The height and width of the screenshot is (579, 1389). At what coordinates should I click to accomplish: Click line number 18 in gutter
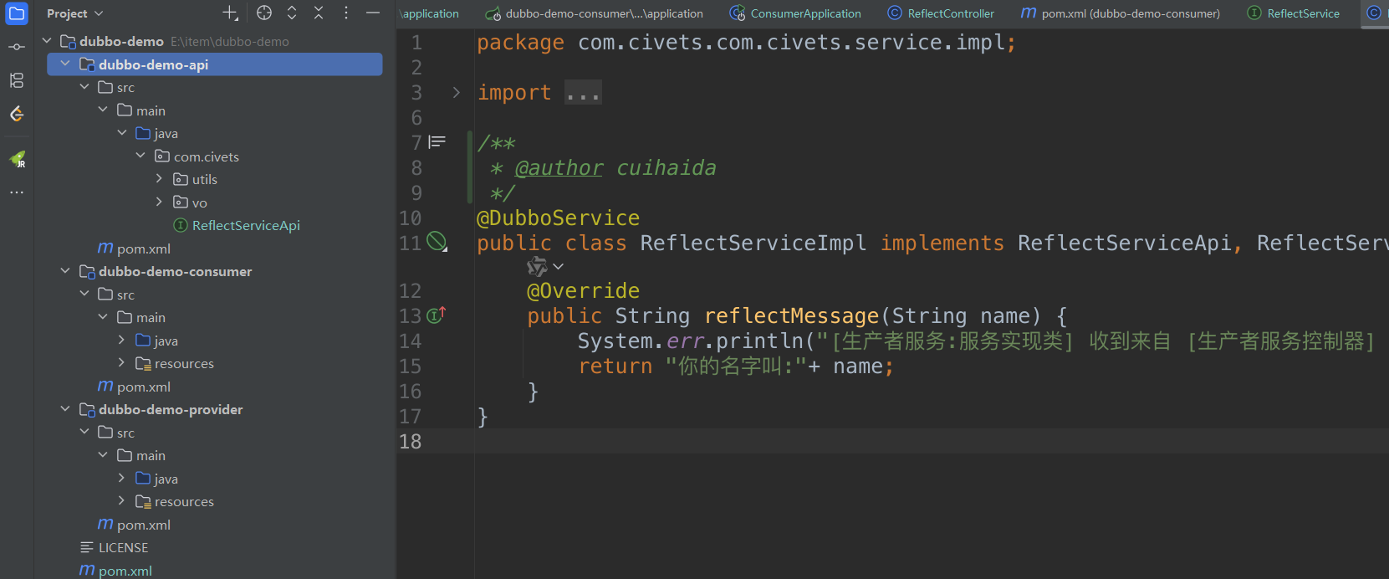coord(410,441)
